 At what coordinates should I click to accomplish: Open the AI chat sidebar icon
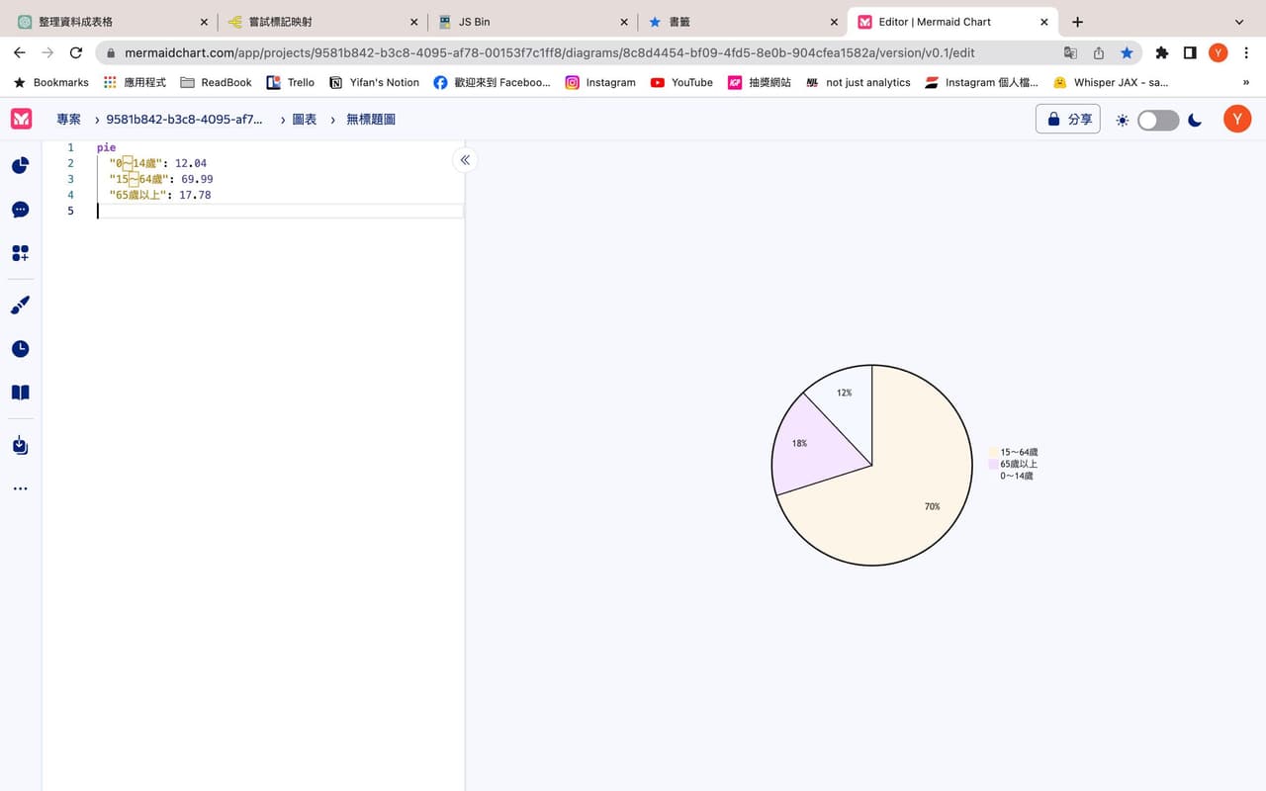point(20,210)
